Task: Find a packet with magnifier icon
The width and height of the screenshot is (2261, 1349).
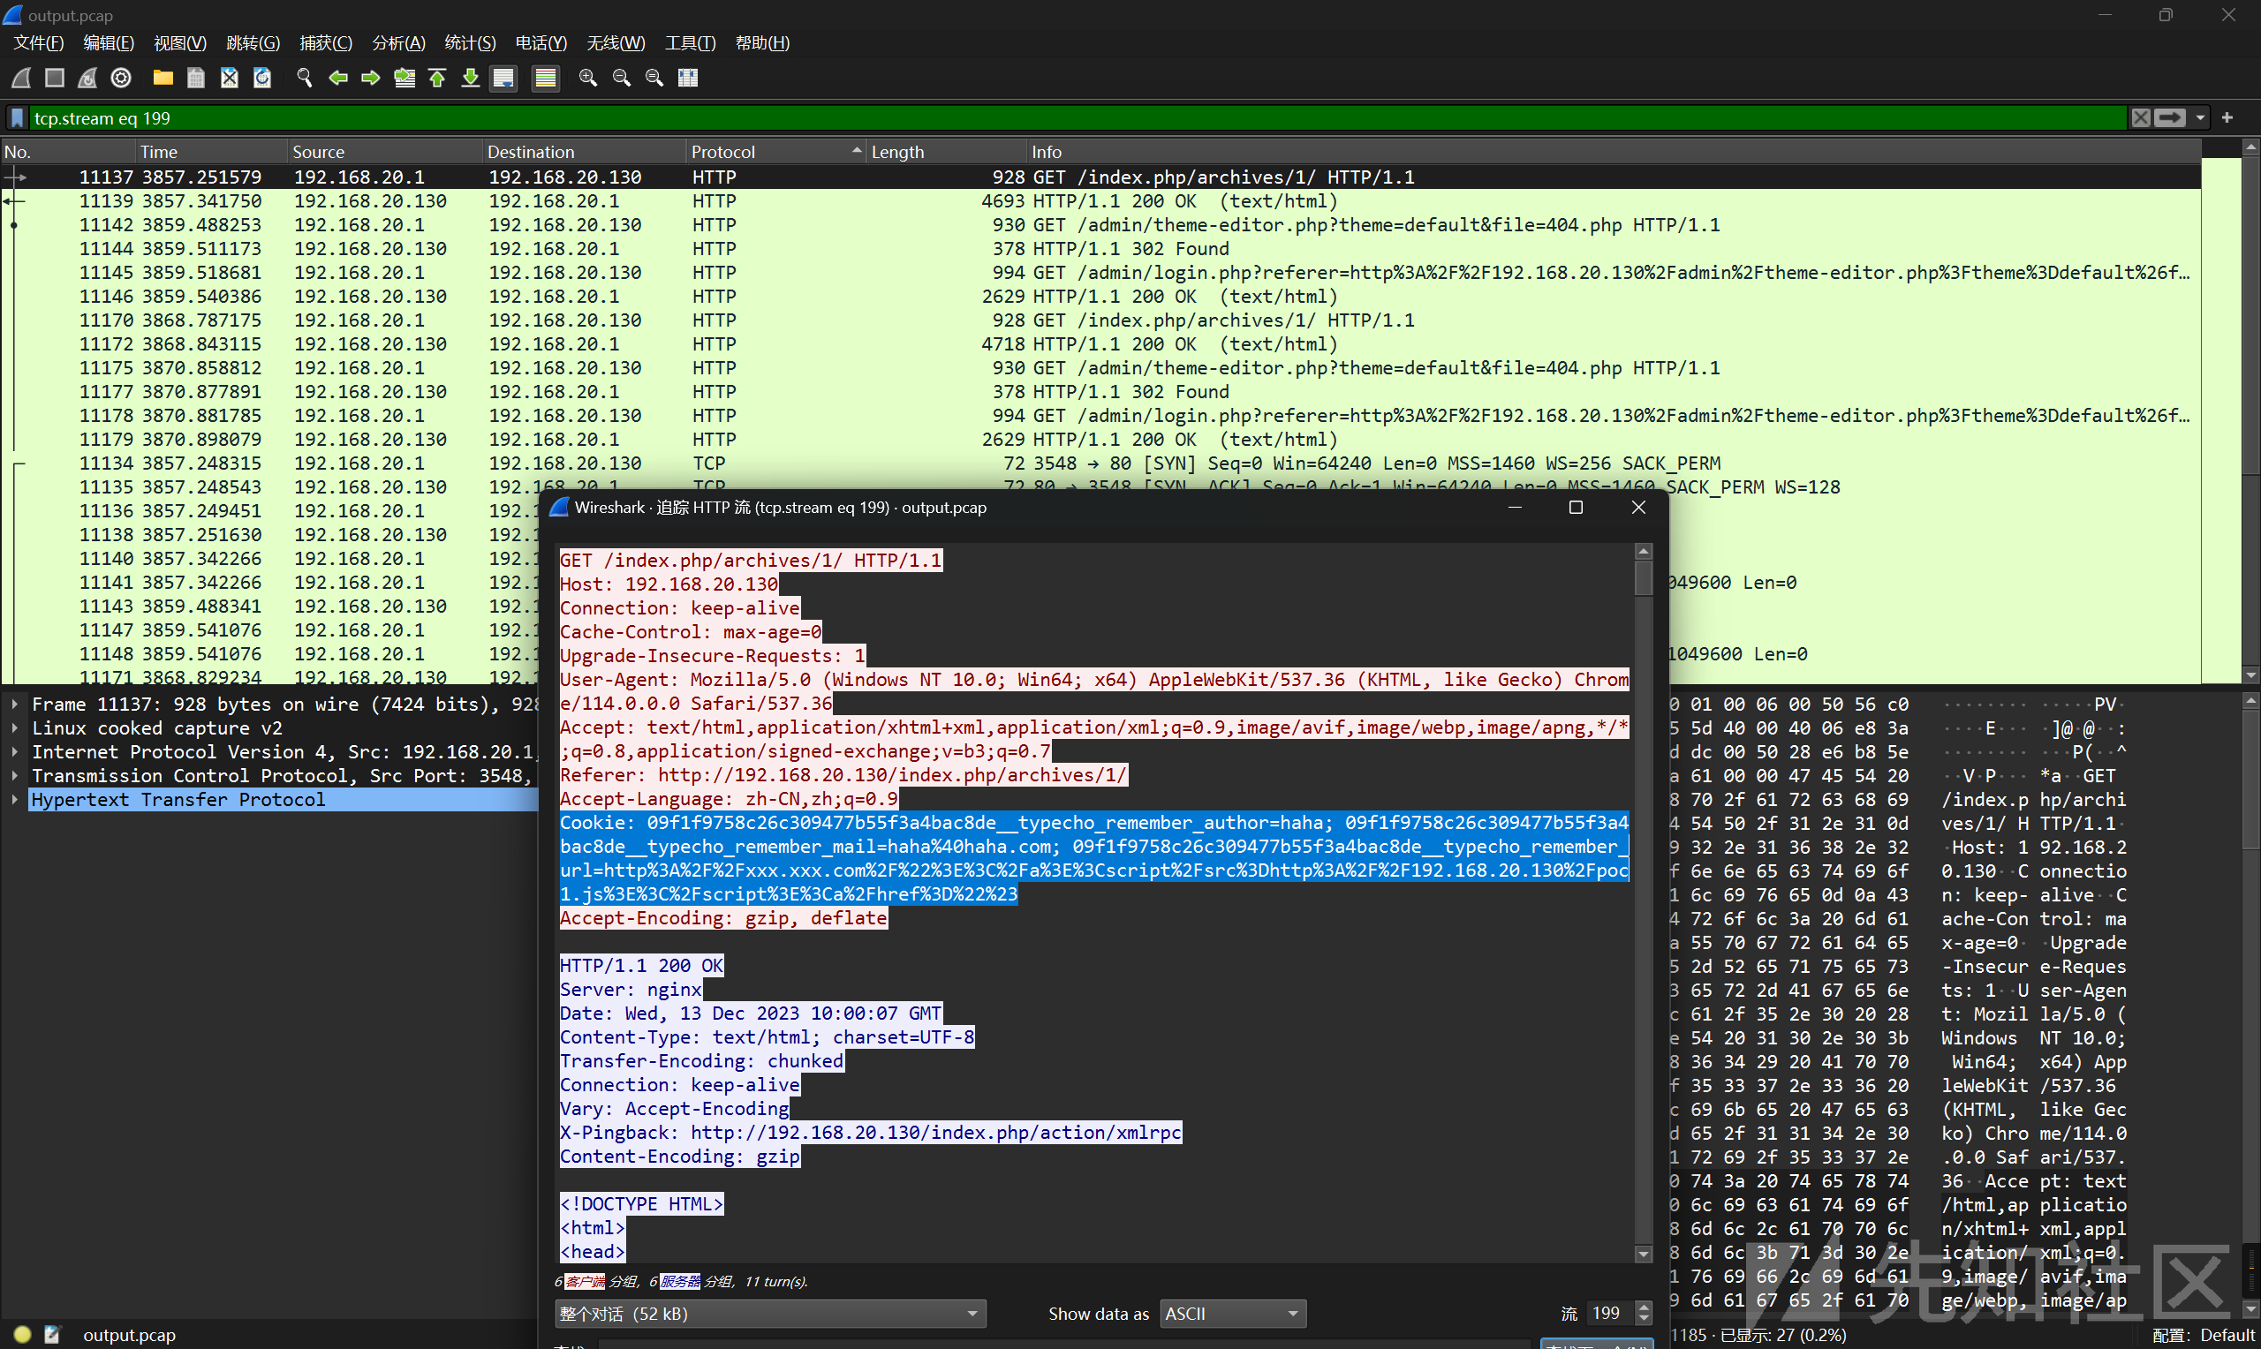Action: pos(305,79)
